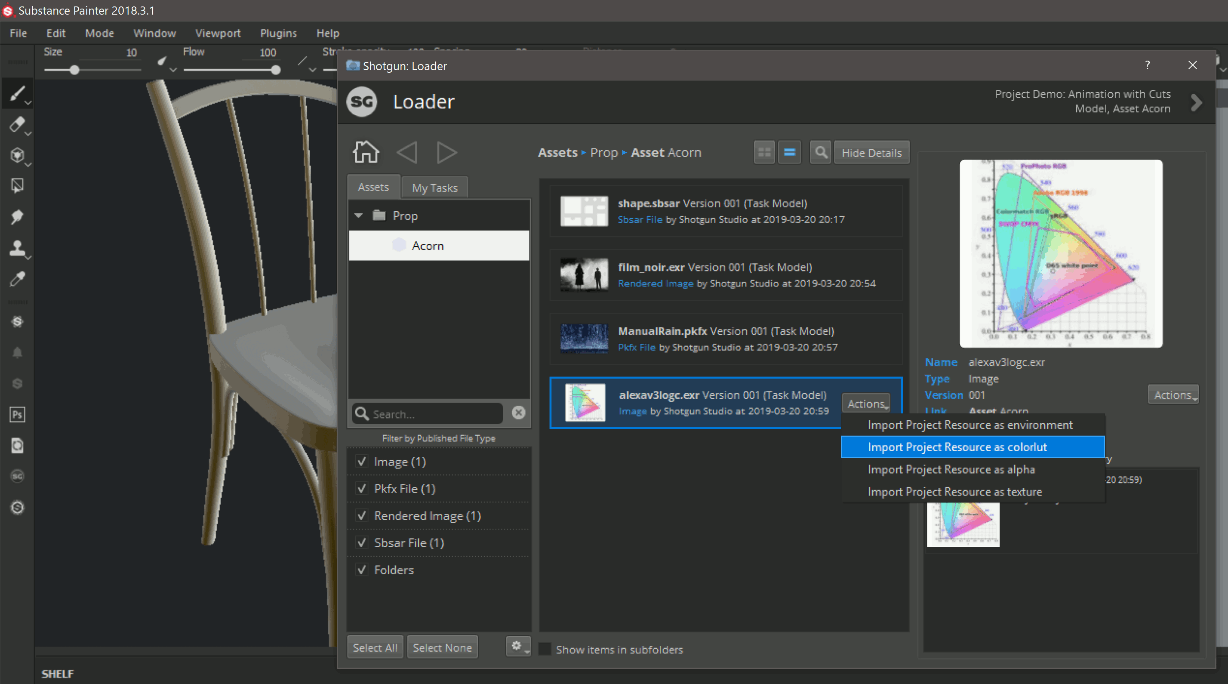
Task: Open the gear settings dropdown
Action: click(x=518, y=647)
